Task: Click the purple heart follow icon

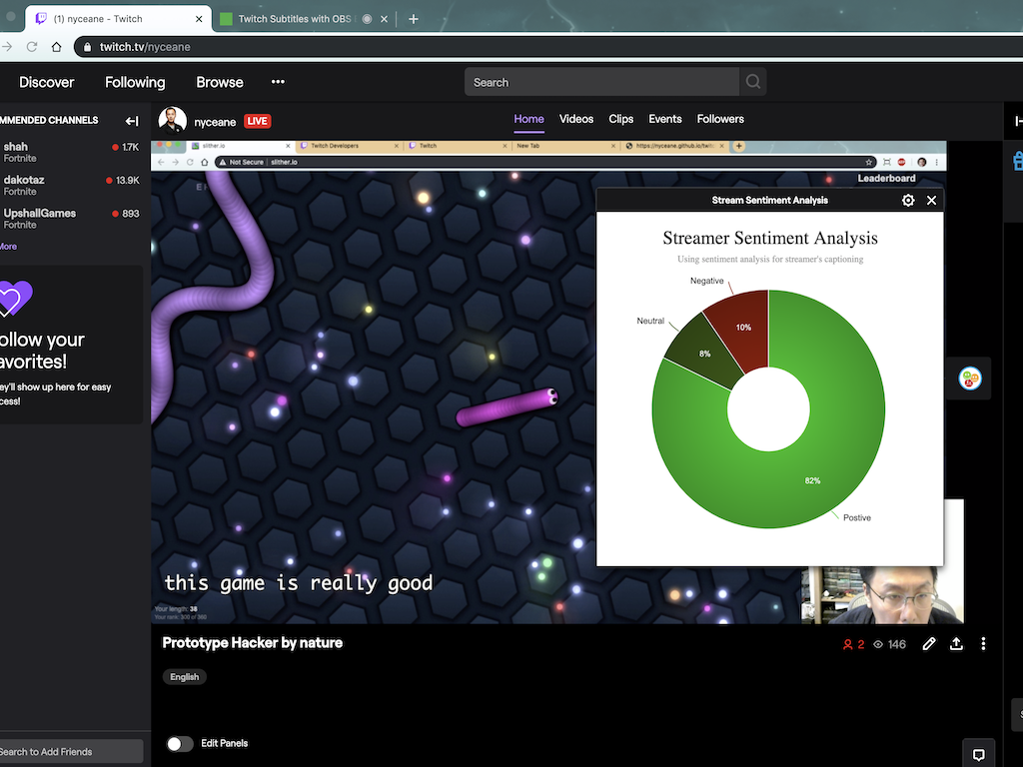Action: (x=14, y=299)
